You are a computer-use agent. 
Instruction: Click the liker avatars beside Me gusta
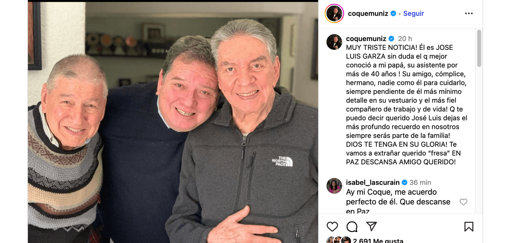coord(339,240)
